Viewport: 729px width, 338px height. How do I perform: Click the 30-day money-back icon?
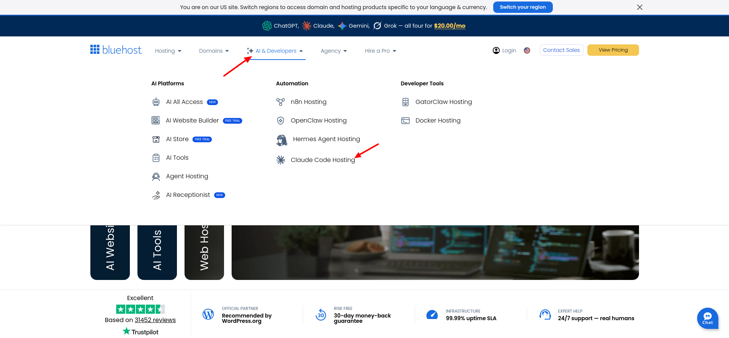click(321, 314)
